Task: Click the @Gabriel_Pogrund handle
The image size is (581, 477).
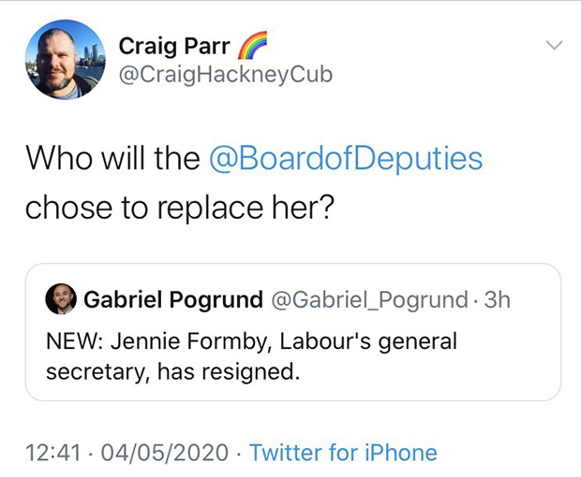Action: [368, 299]
